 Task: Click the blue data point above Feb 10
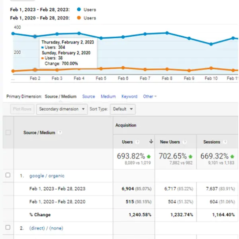[x=211, y=44]
